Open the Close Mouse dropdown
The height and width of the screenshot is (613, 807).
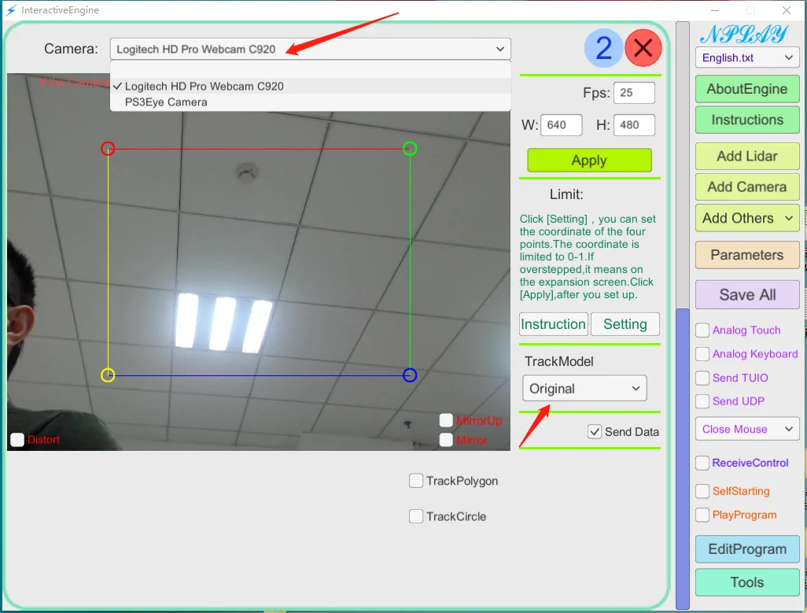[x=747, y=429]
